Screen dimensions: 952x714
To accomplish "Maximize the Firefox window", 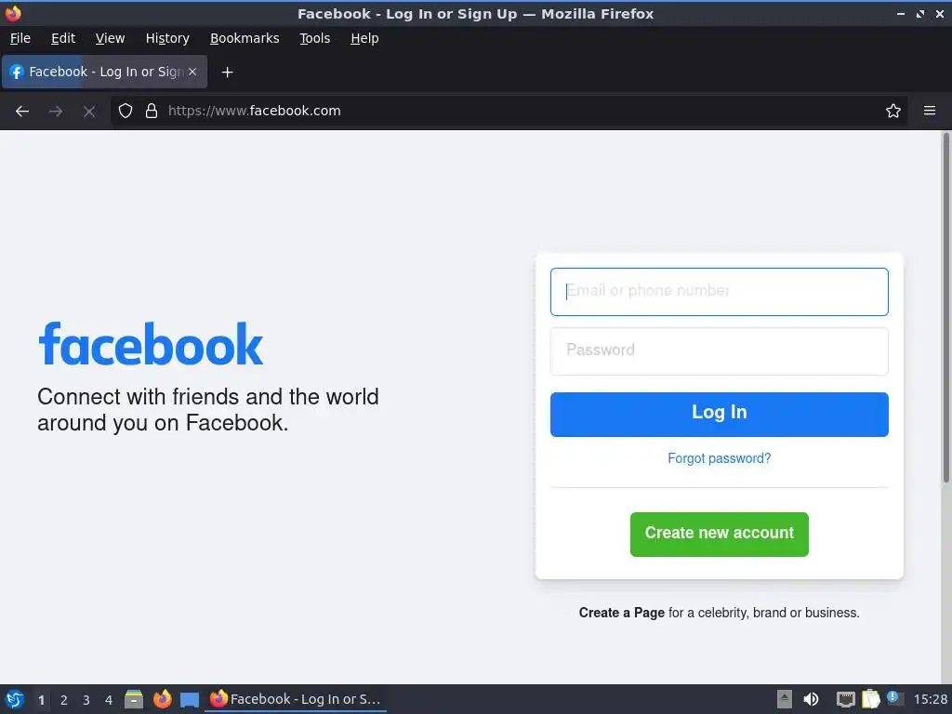I will click(x=919, y=13).
